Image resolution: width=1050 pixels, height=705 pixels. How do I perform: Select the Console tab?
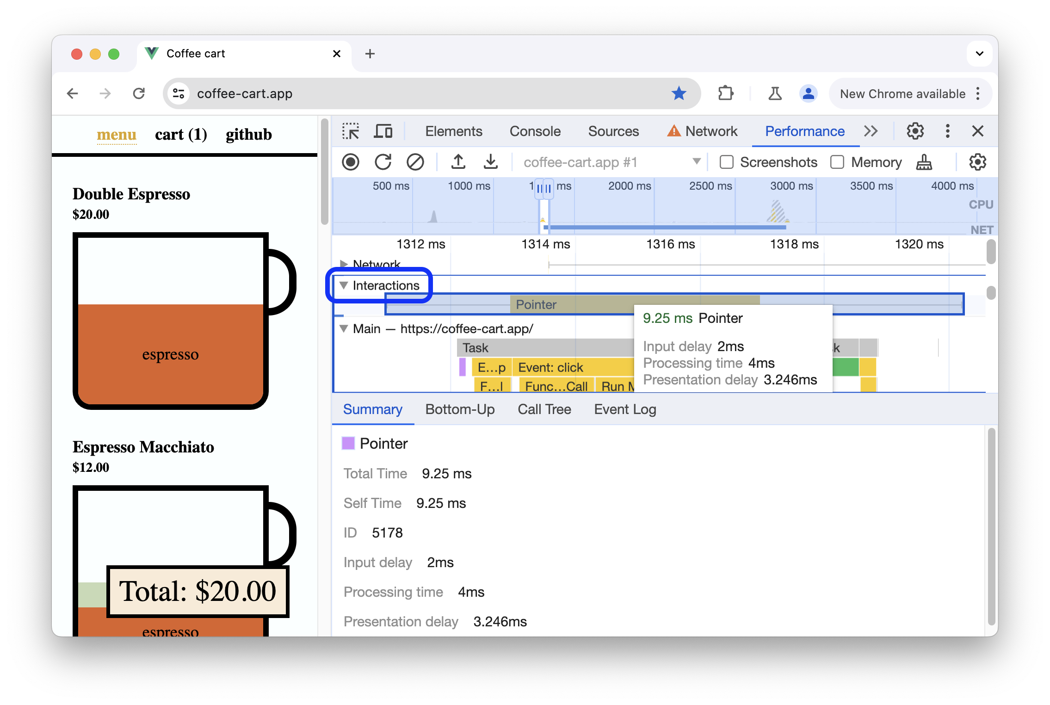point(534,130)
